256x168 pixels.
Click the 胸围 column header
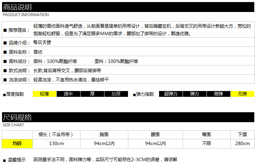tap(104, 135)
